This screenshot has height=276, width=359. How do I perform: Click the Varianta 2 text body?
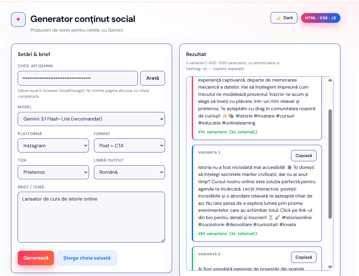pyautogui.click(x=257, y=196)
